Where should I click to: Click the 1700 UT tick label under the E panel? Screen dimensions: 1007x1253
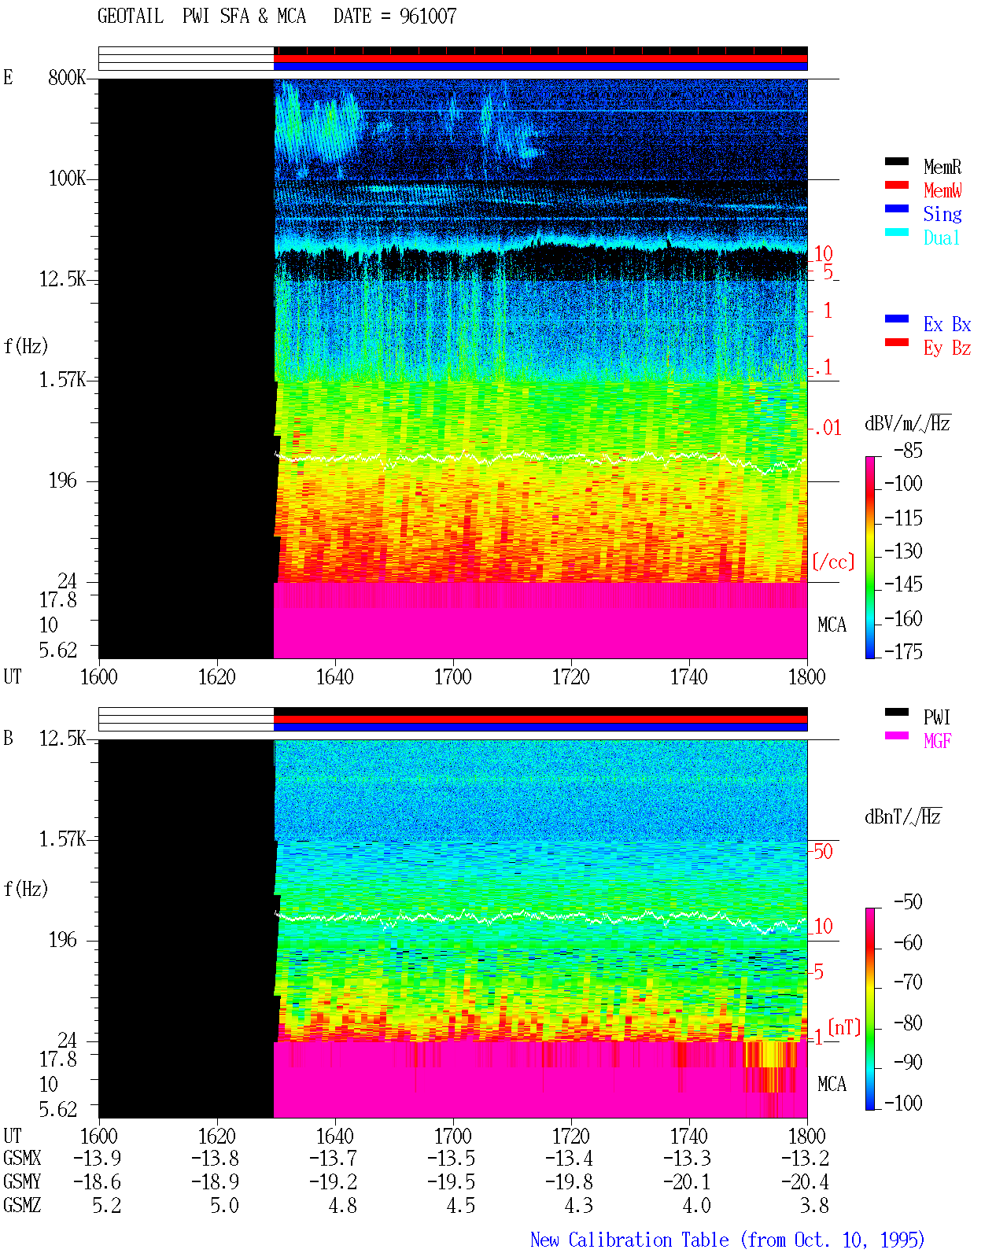[452, 676]
